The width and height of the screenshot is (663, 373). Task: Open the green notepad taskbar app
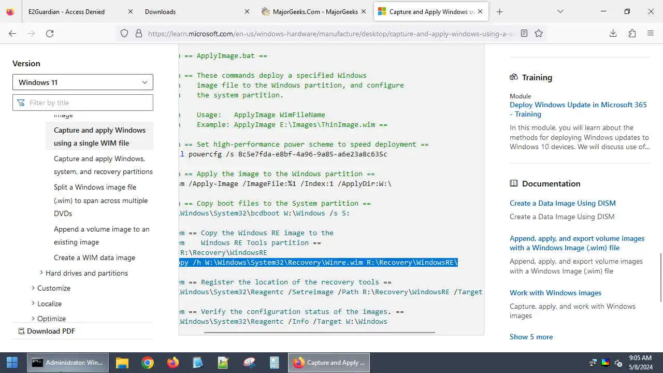[223, 363]
